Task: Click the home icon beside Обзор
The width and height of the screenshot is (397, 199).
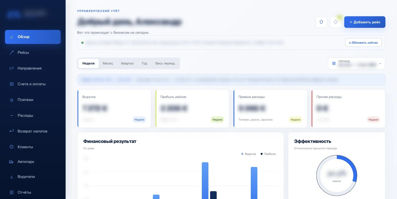Action: 11,37
